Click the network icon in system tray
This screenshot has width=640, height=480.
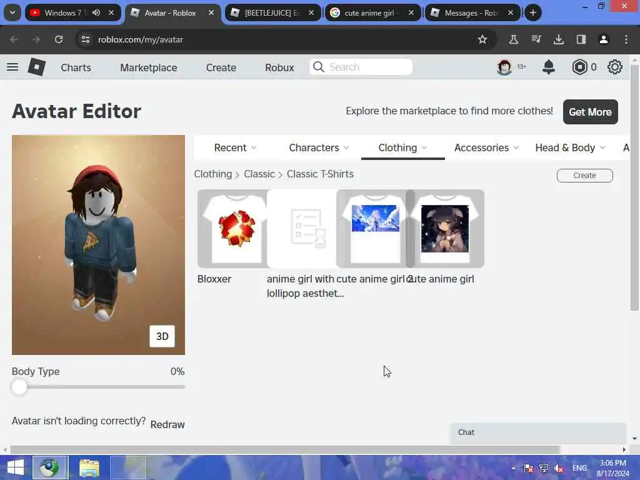point(544,468)
